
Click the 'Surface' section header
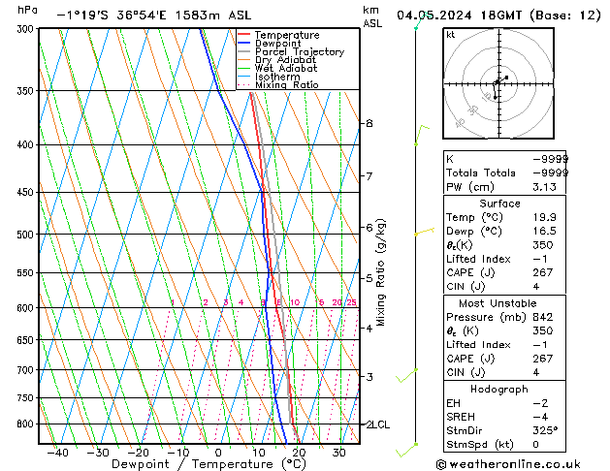coord(499,204)
